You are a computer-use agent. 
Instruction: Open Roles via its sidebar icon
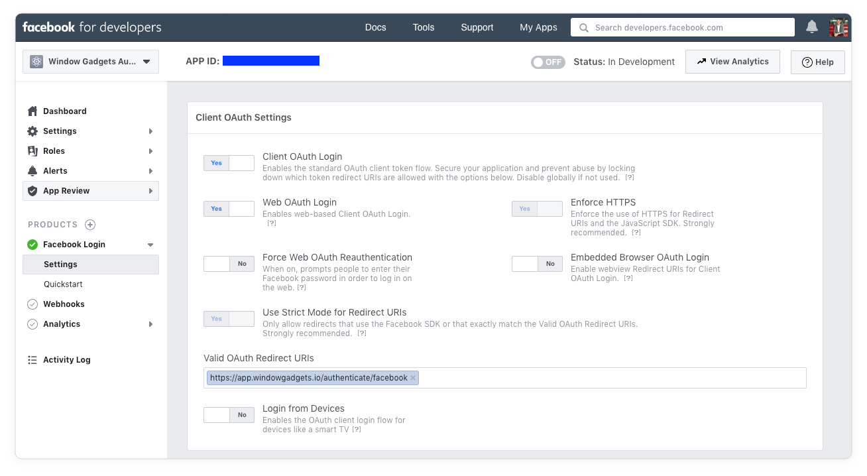point(32,150)
